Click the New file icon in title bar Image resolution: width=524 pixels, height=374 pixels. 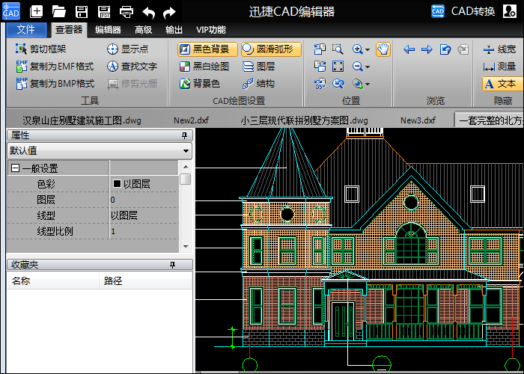(x=36, y=12)
